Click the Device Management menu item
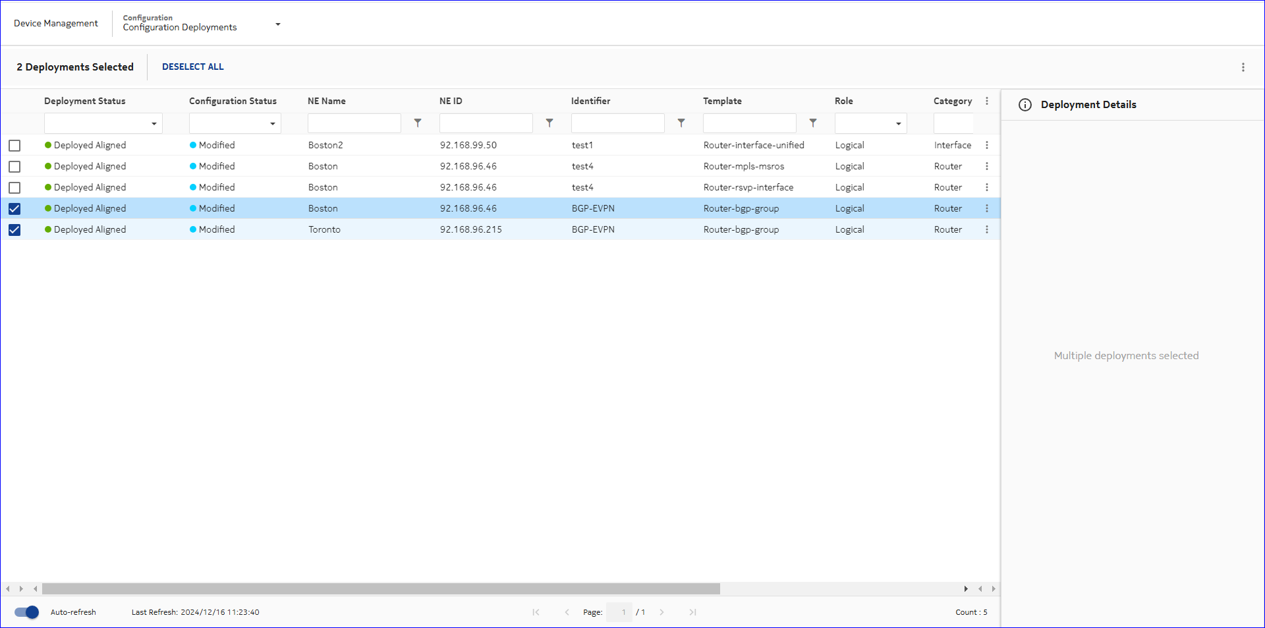 coord(56,23)
